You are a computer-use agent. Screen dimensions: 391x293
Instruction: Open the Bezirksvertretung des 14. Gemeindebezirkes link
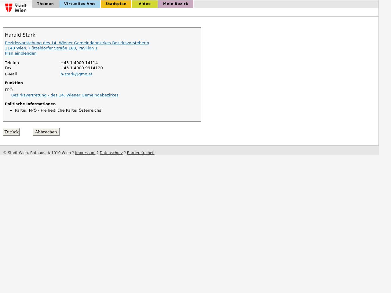pyautogui.click(x=64, y=95)
